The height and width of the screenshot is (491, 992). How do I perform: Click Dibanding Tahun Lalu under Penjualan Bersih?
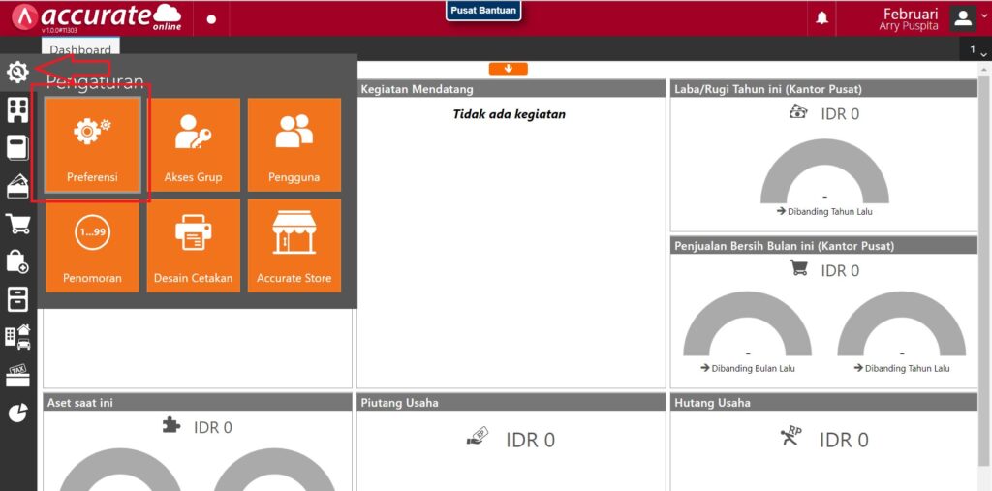(902, 368)
